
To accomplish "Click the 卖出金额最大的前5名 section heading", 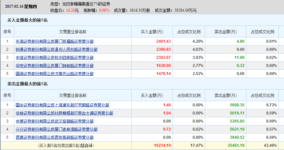I will click(x=27, y=84).
